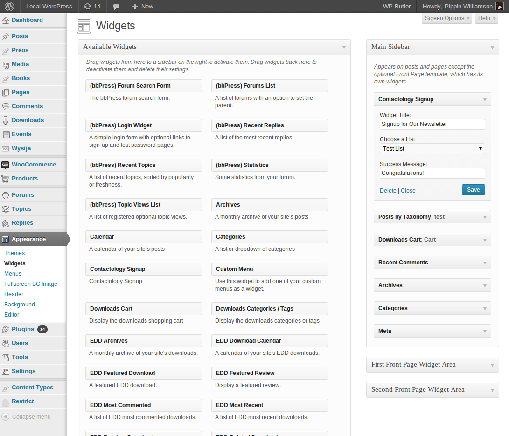
Task: Expand Posts by Taxonomy widget arrow
Action: [x=485, y=217]
